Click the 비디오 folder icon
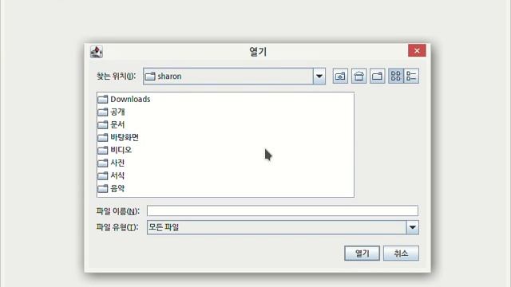Image resolution: width=511 pixels, height=287 pixels. pos(103,150)
